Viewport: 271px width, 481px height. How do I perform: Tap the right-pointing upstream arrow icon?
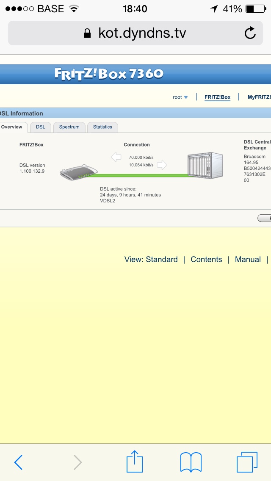pyautogui.click(x=162, y=165)
